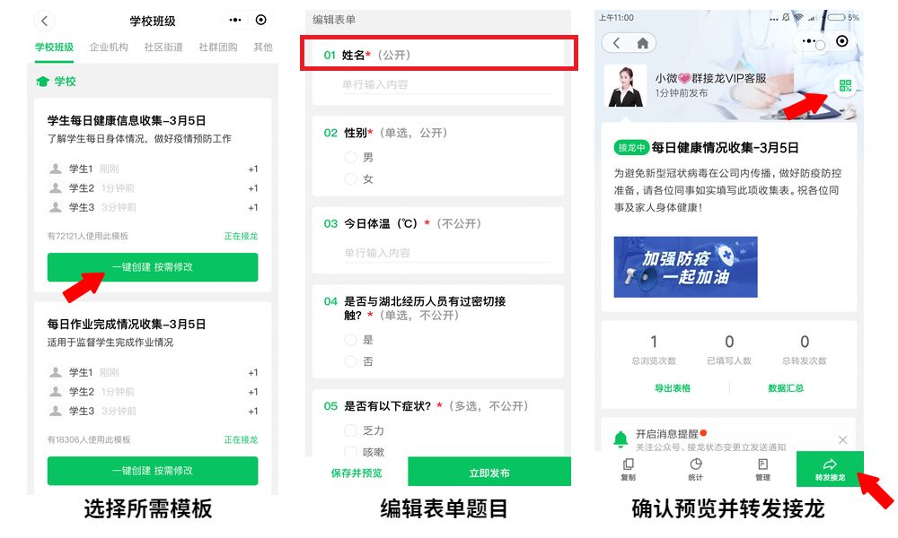
Task: Click the 复制 copy icon in bottom bar
Action: tap(629, 469)
